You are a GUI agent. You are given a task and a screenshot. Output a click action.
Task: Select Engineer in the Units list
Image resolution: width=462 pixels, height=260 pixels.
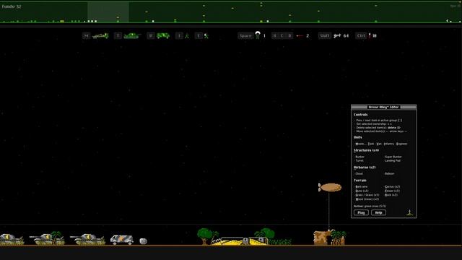(401, 144)
